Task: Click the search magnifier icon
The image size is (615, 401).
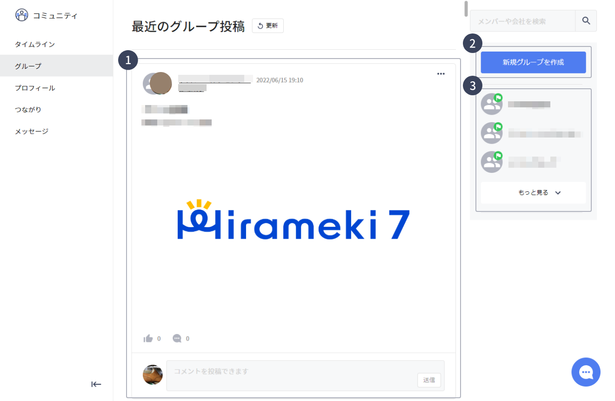Action: tap(586, 21)
